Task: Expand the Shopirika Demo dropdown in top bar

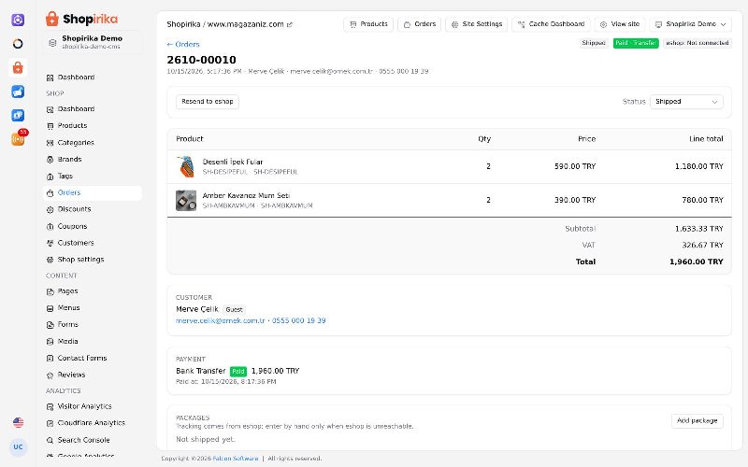Action: [690, 24]
